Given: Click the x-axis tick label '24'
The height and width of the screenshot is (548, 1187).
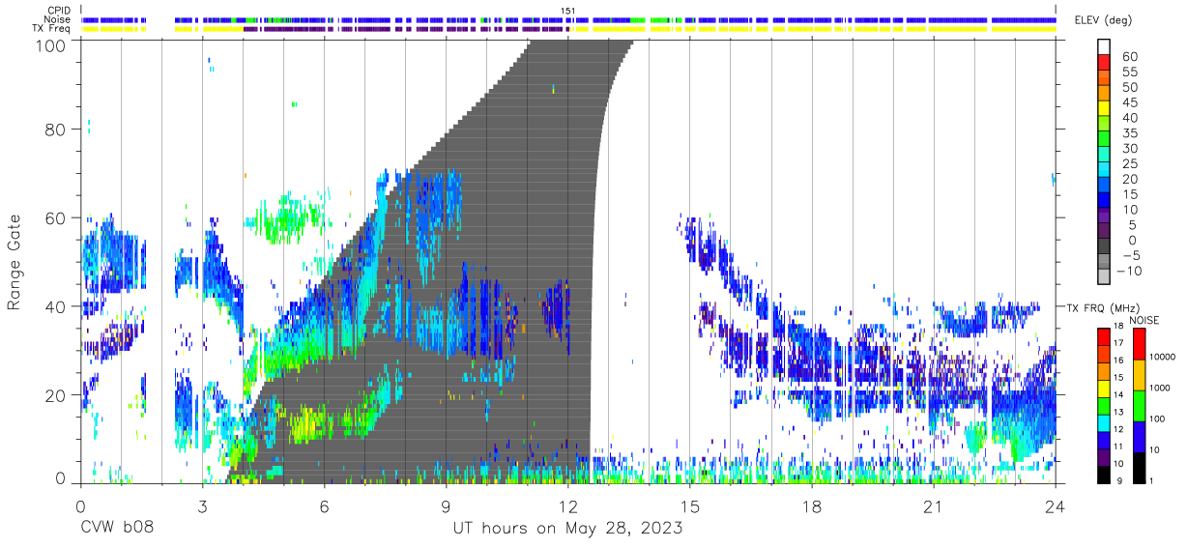Looking at the screenshot, I should 1055,507.
